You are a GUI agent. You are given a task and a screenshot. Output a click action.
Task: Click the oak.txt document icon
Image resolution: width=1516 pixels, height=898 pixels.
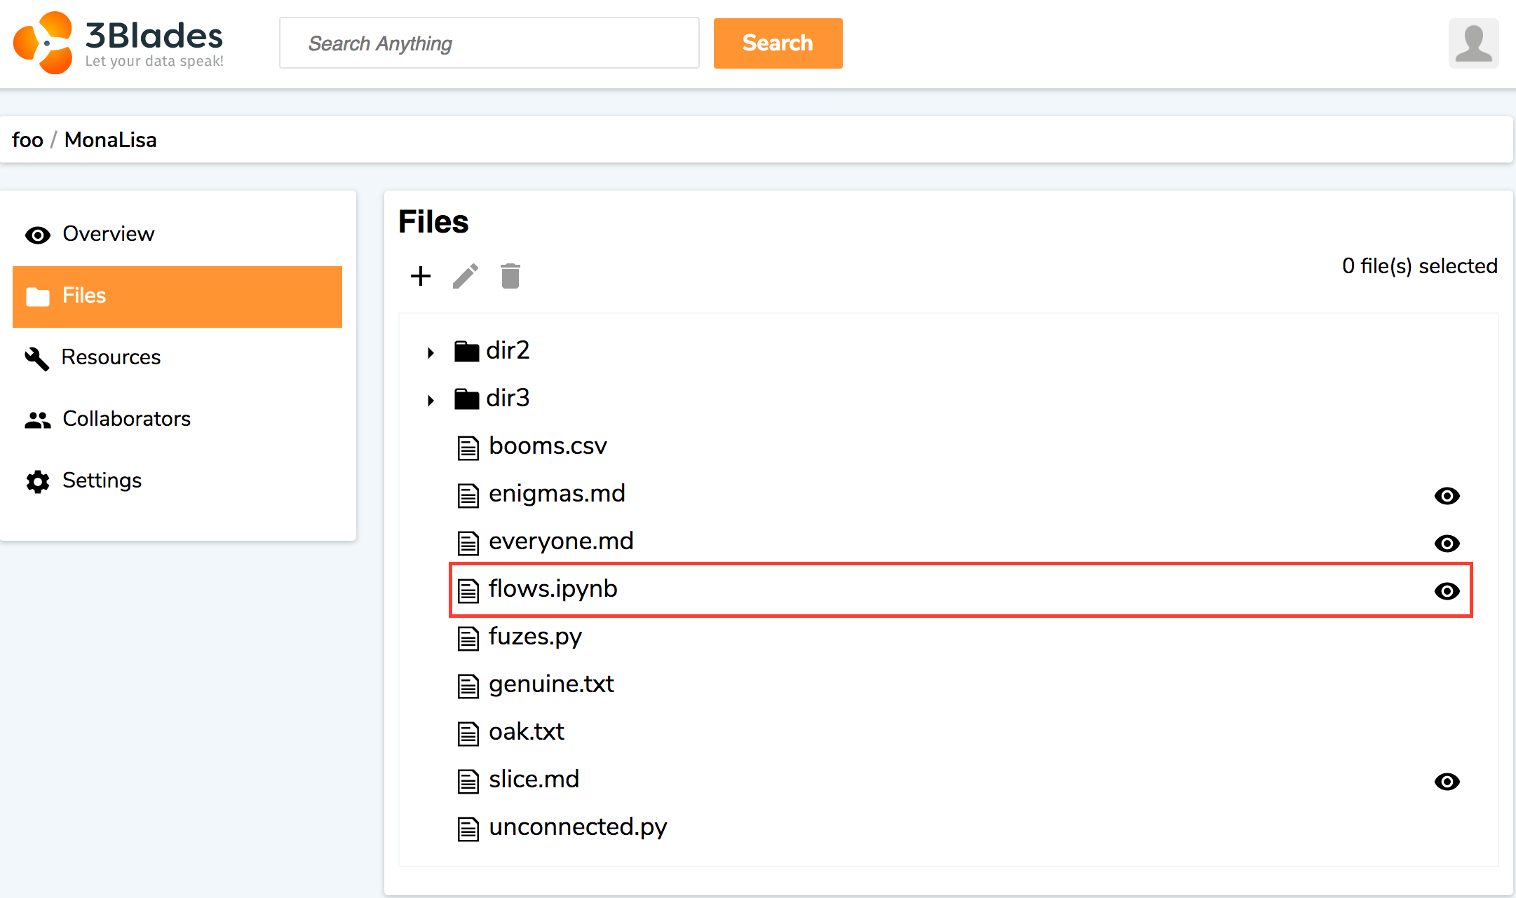tap(468, 733)
